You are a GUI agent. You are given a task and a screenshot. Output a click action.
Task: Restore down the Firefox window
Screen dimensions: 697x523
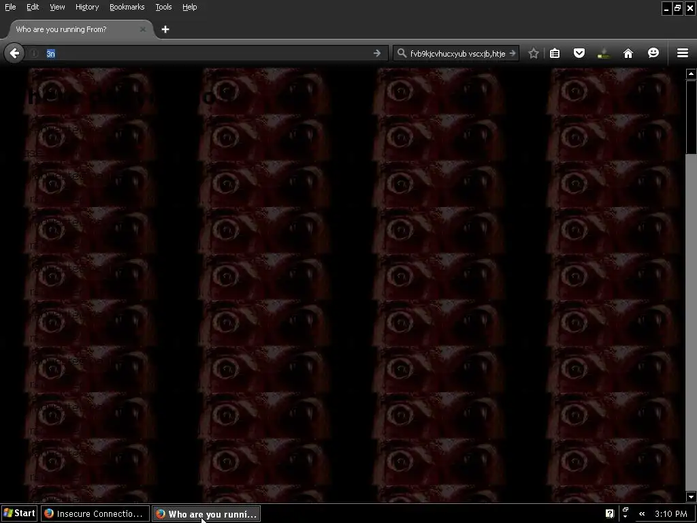(677, 8)
